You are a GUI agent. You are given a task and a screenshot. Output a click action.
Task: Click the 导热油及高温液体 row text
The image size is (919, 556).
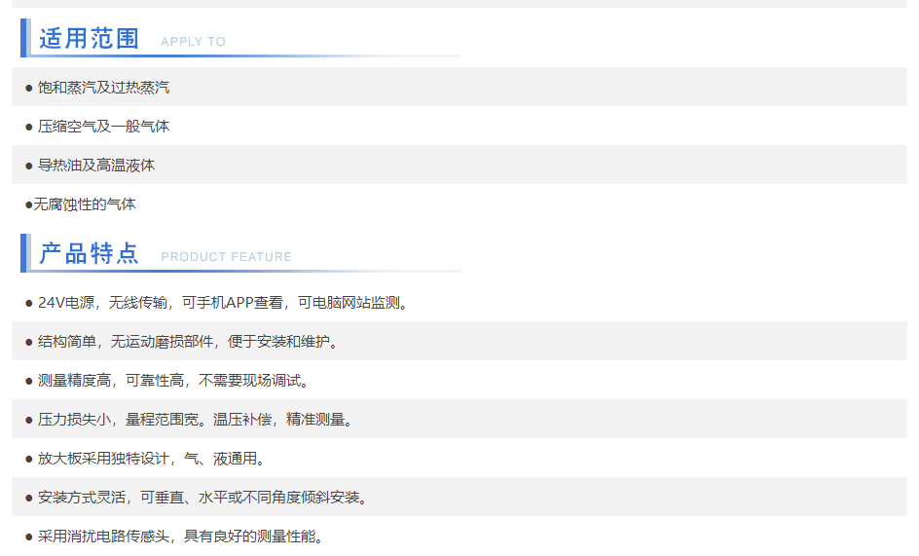[96, 166]
